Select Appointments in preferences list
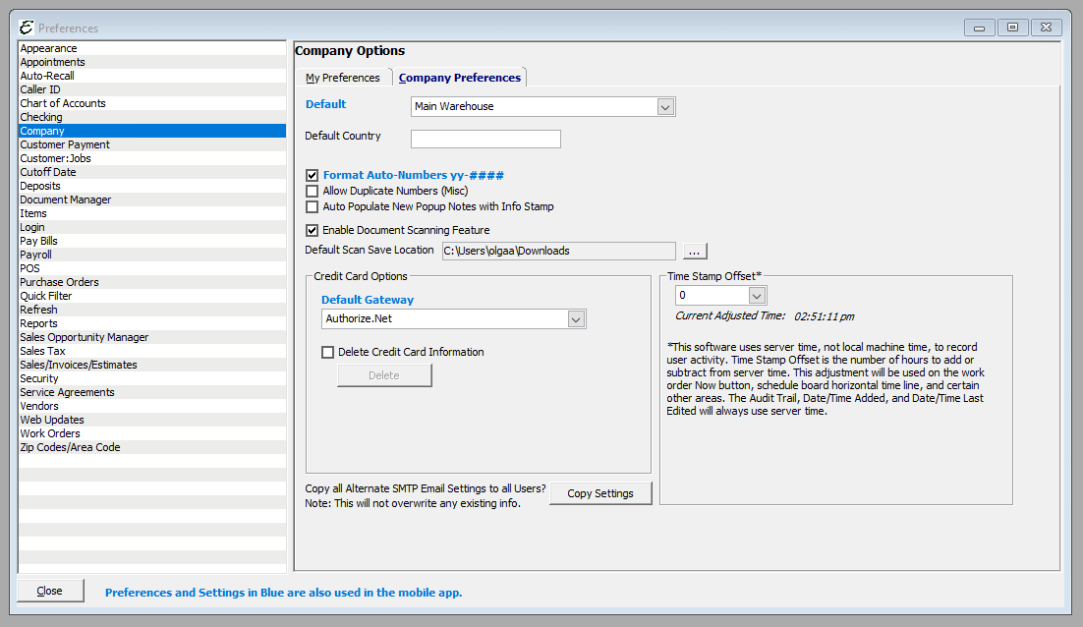 click(152, 62)
